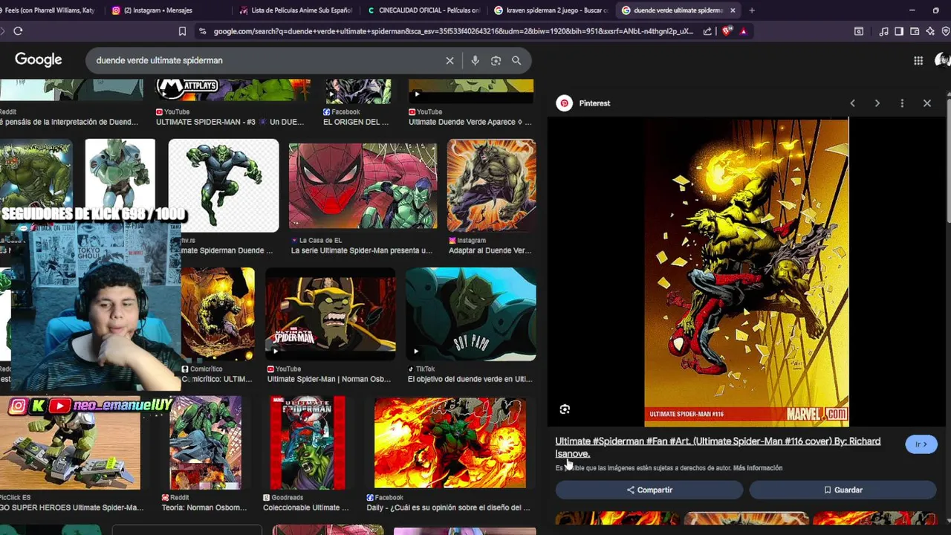Reload the current page
This screenshot has width=951, height=535.
pos(18,31)
